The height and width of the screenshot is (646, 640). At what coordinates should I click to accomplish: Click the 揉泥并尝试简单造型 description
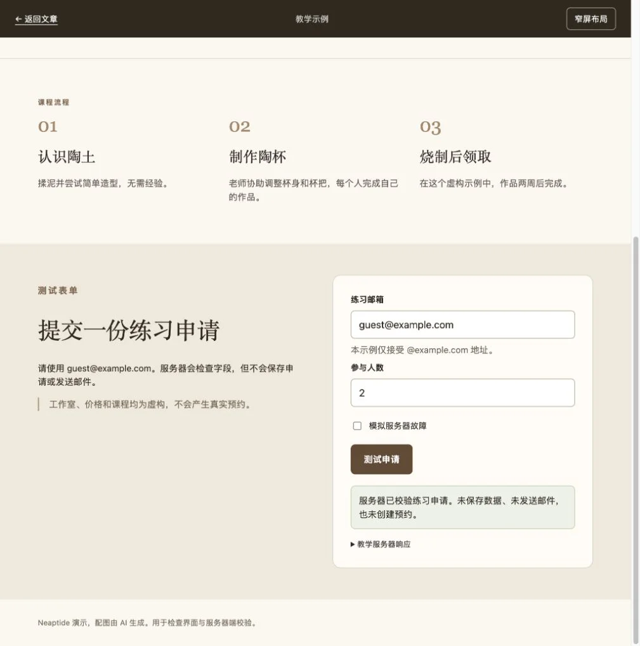click(103, 183)
